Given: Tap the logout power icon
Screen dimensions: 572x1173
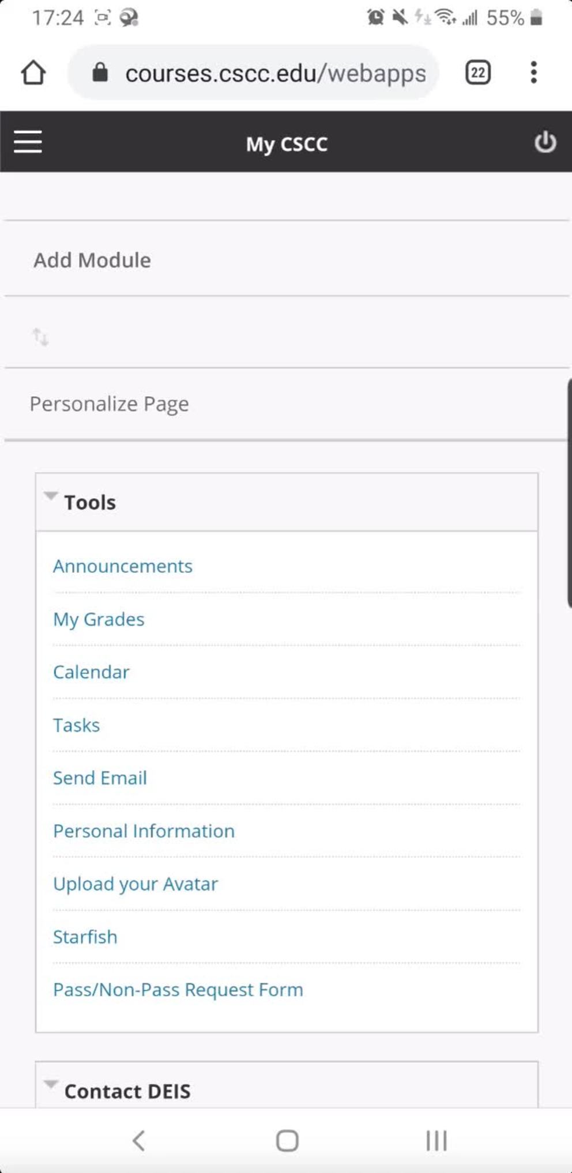Looking at the screenshot, I should pos(545,142).
